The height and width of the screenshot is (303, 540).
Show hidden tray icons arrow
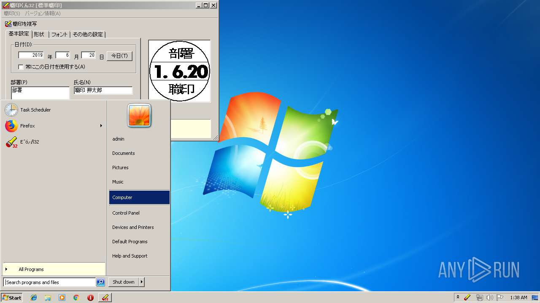coord(458,298)
